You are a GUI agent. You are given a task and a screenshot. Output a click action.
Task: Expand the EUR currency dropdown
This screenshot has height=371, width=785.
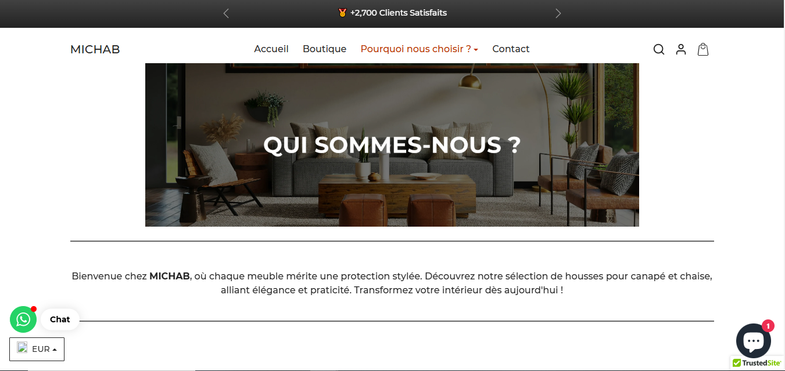click(37, 349)
